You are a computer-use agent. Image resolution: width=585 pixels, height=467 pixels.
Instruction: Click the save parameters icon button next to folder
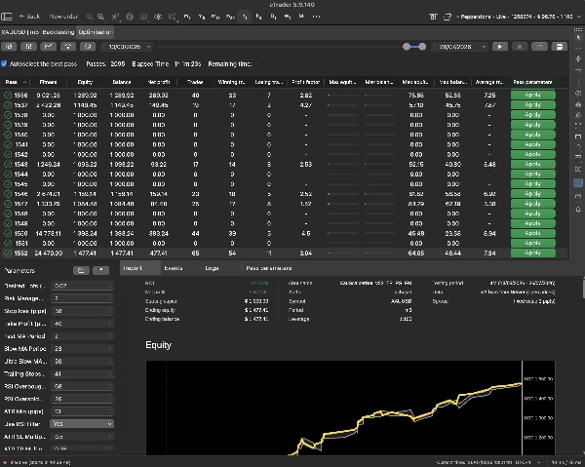100,270
